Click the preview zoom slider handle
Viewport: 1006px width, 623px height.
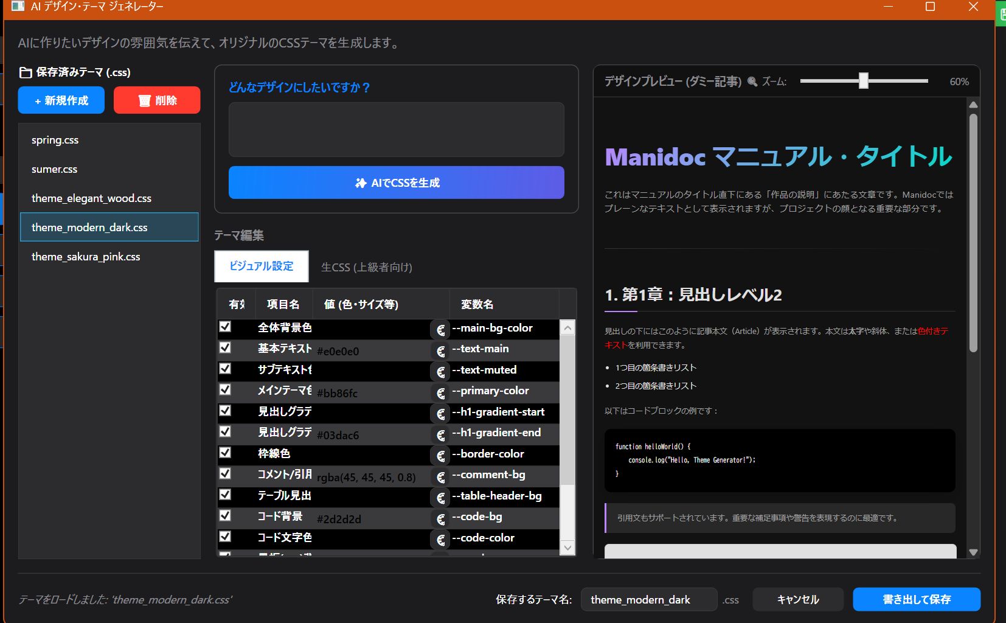pos(863,81)
